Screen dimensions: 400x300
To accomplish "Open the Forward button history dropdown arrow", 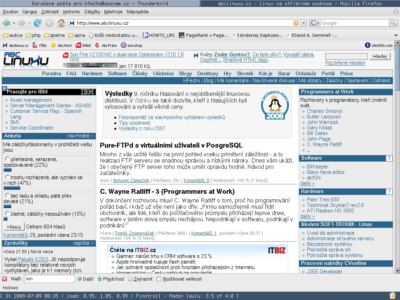I will pyautogui.click(x=30, y=23).
